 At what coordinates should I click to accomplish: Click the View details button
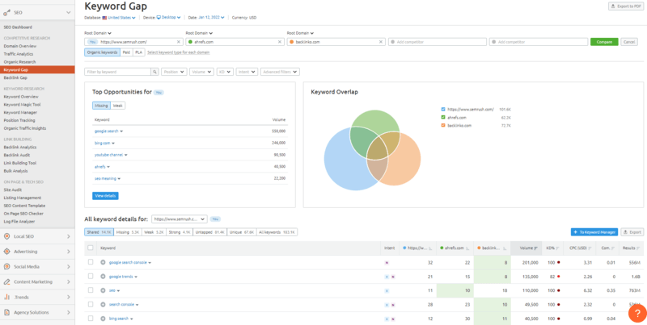click(x=105, y=195)
